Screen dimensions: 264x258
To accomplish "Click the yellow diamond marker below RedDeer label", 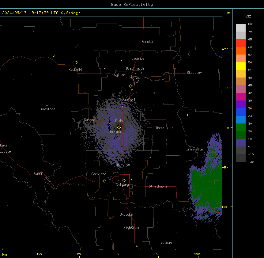I will [x=130, y=86].
